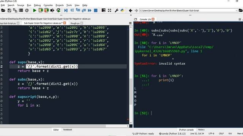Start debugging with the Debug file icon
This screenshot has width=243, height=136.
pyautogui.click(x=66, y=10)
